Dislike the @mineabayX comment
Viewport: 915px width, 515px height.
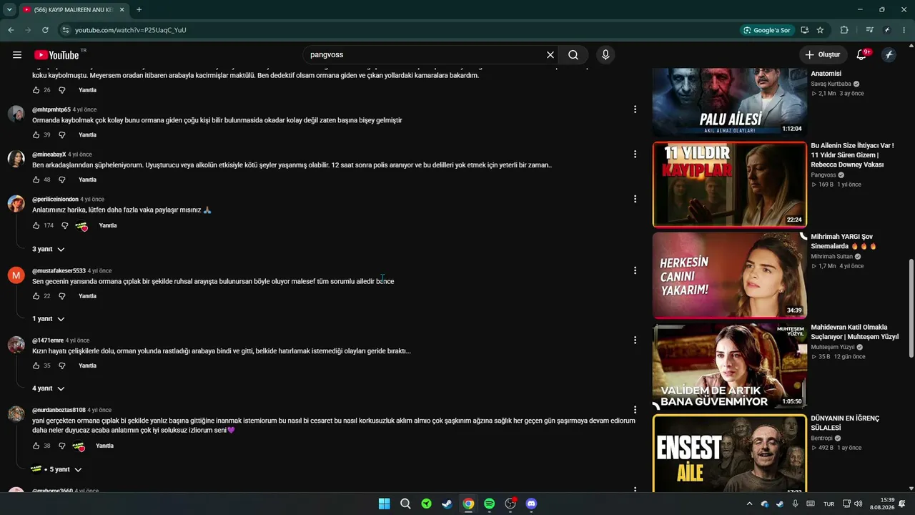click(61, 180)
